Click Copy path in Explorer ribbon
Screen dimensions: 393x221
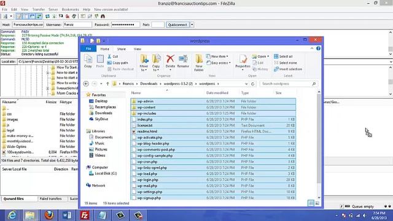tap(117, 63)
